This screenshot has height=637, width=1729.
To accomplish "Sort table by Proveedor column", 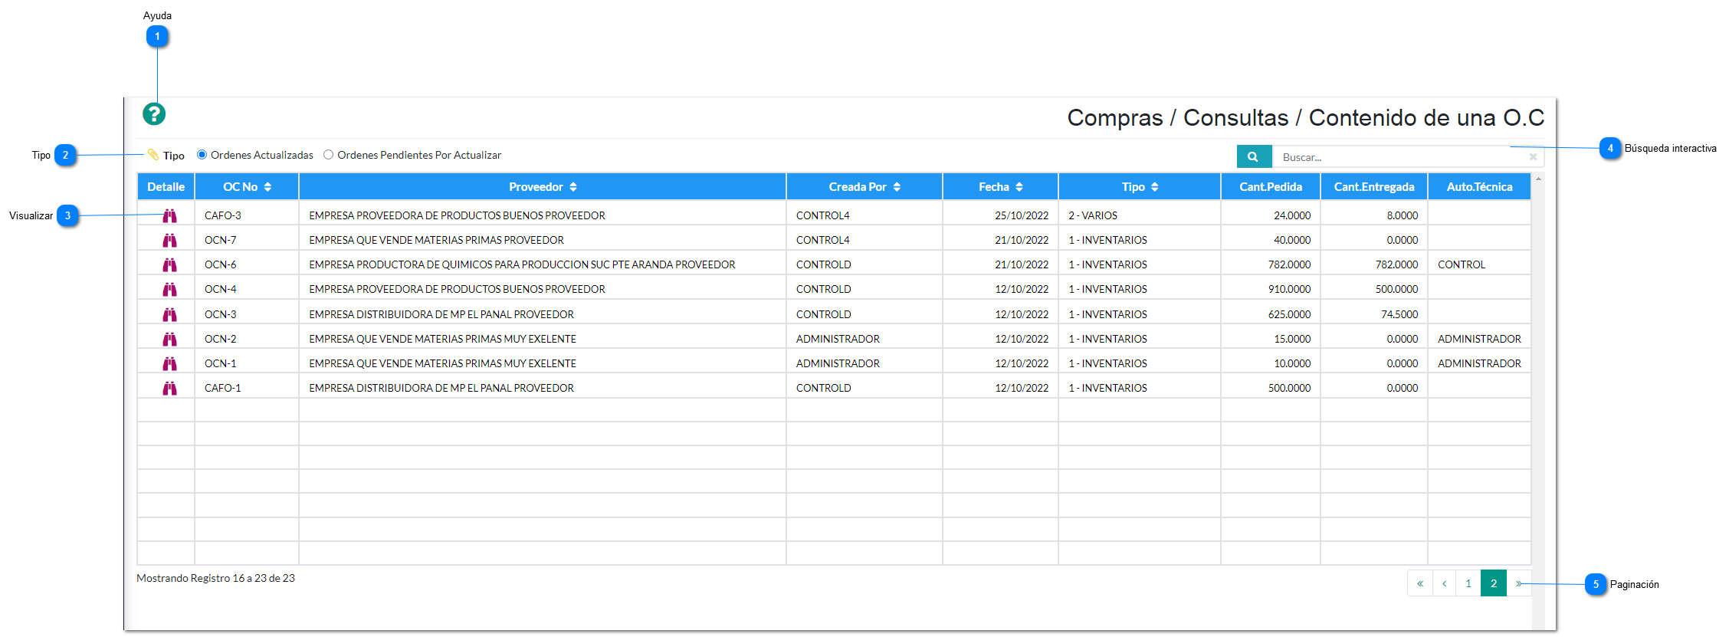I will click(x=543, y=187).
